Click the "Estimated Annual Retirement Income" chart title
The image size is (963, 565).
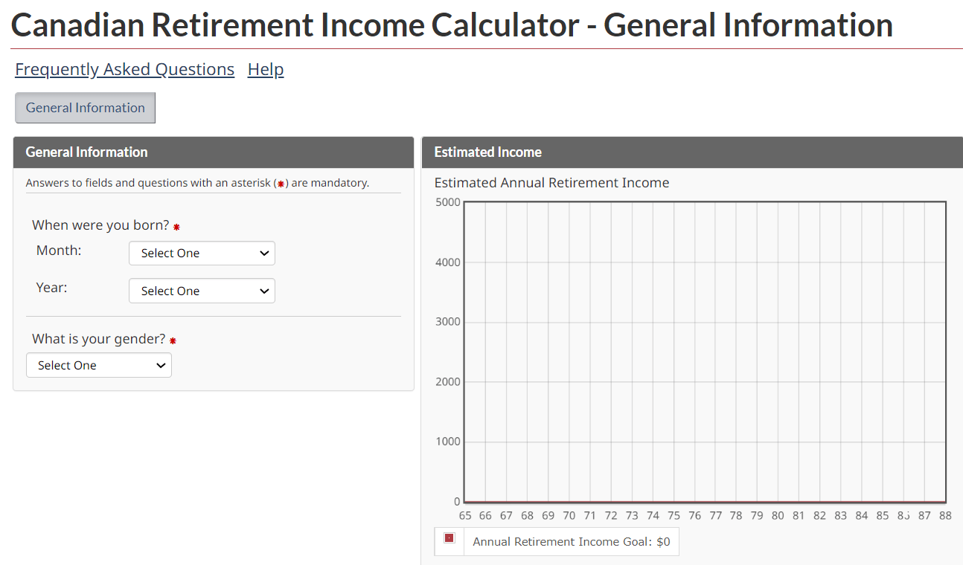[x=551, y=183]
